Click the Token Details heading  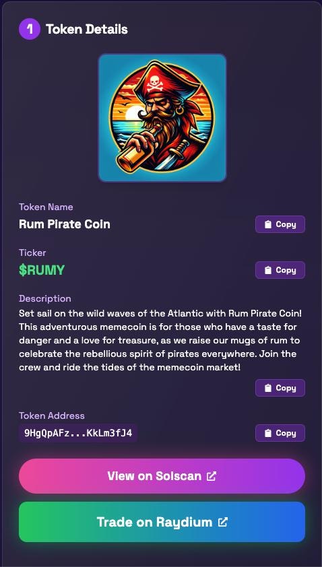87,29
